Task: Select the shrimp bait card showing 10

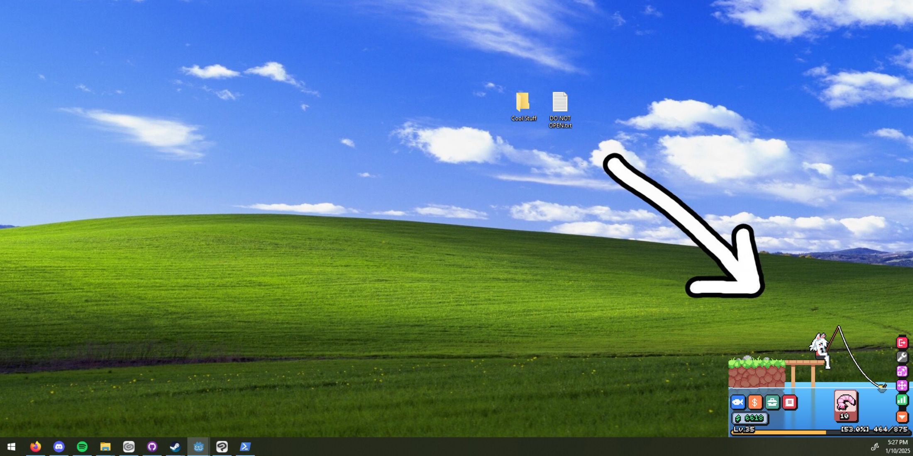Action: point(845,406)
